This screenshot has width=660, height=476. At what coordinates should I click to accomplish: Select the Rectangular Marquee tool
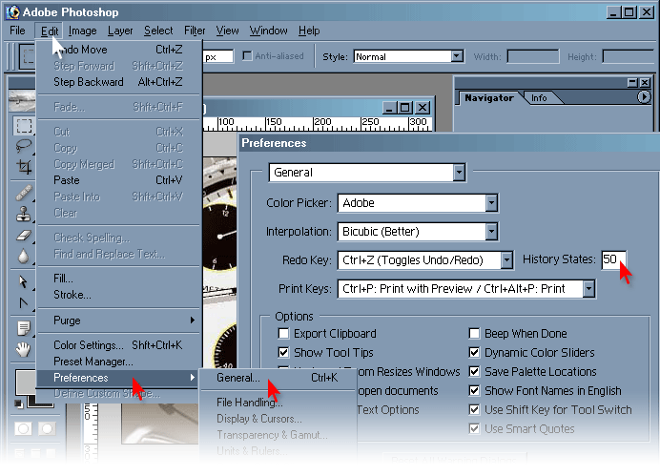click(x=24, y=125)
